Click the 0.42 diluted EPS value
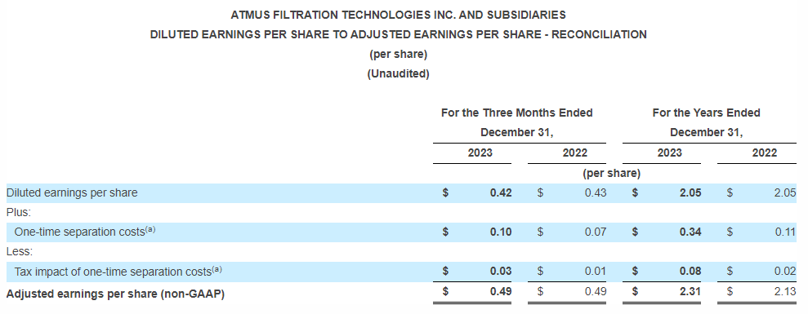The image size is (808, 314). pos(501,193)
